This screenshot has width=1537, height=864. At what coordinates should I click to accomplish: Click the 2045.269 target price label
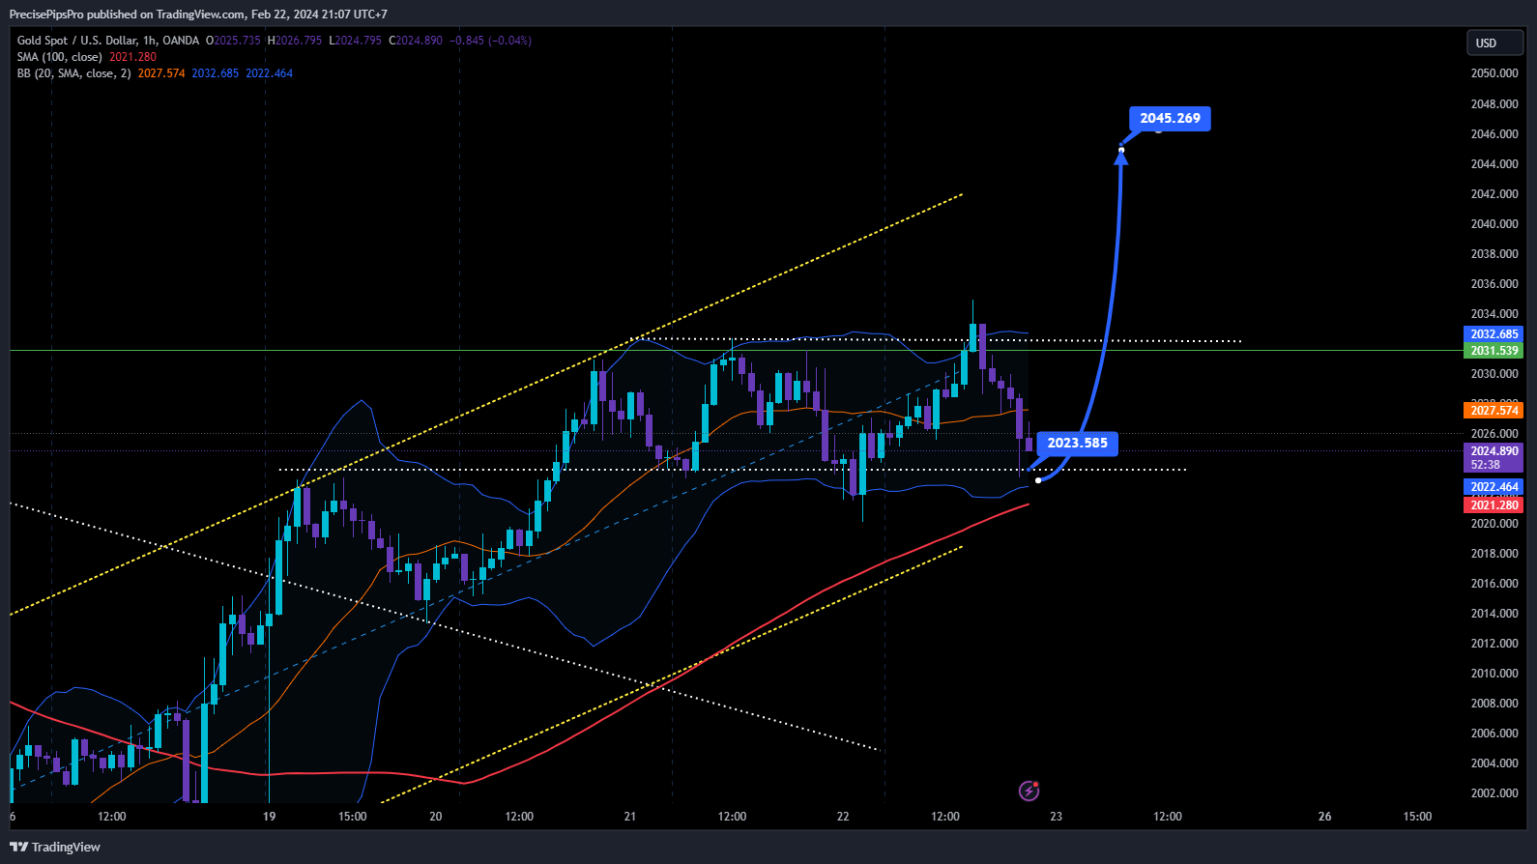point(1170,118)
